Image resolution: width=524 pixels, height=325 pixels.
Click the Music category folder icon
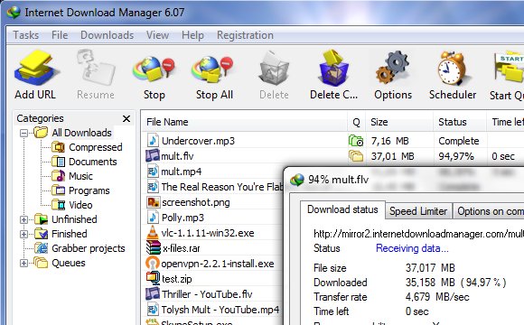(59, 176)
